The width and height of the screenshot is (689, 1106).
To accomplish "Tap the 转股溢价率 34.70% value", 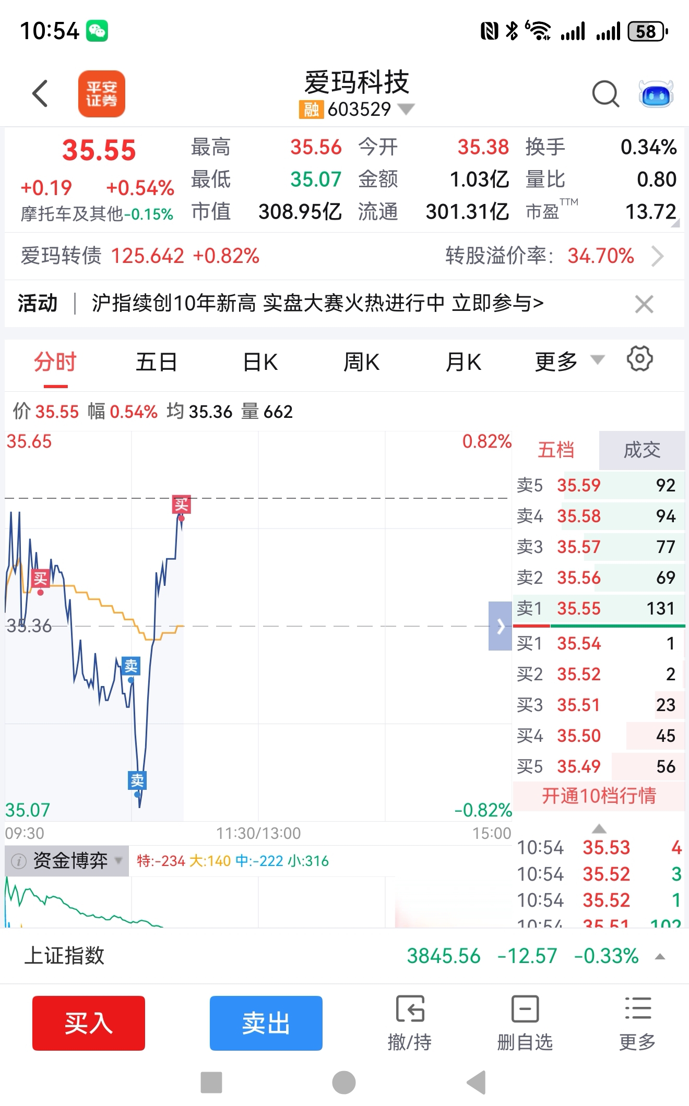I will pyautogui.click(x=601, y=256).
